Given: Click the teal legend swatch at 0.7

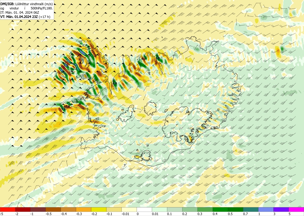Looking at the screenshot, I should pos(251,210).
